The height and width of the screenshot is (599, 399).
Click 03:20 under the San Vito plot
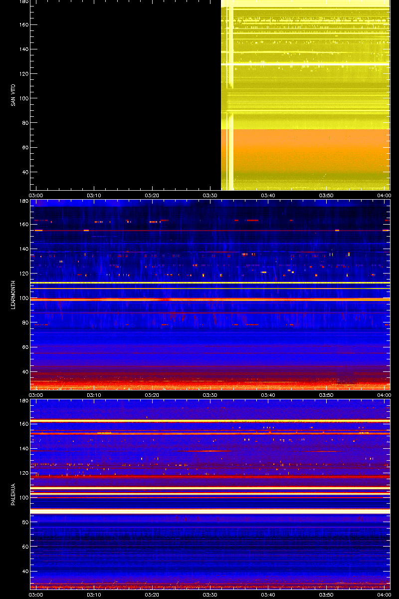pyautogui.click(x=152, y=195)
